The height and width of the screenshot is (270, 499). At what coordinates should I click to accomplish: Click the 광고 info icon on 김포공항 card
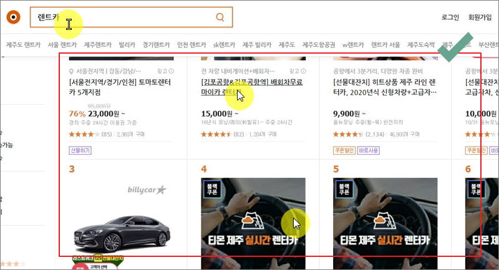pos(303,71)
